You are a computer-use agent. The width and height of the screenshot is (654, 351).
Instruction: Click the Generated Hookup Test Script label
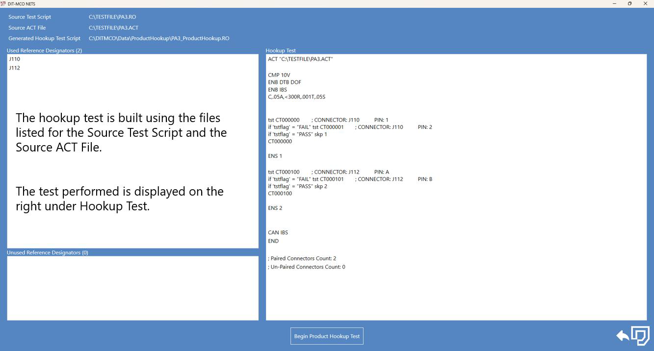(x=44, y=38)
